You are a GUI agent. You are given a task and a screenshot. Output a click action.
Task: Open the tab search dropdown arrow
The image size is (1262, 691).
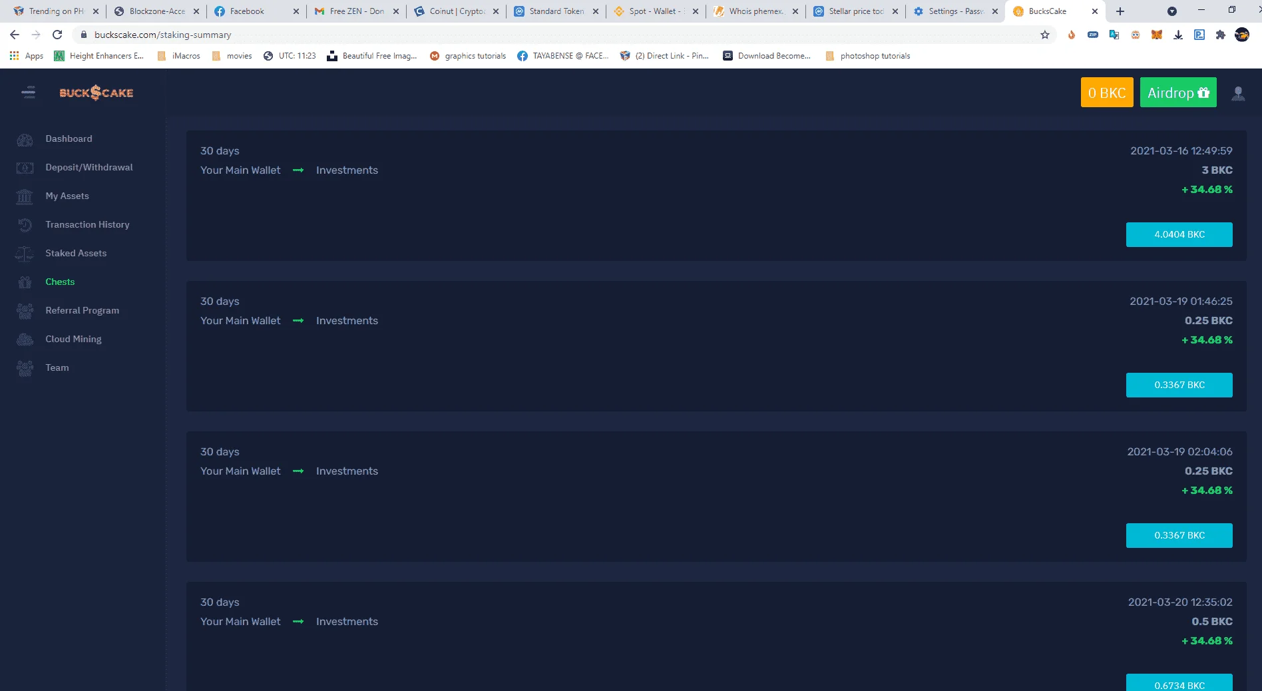pos(1172,11)
